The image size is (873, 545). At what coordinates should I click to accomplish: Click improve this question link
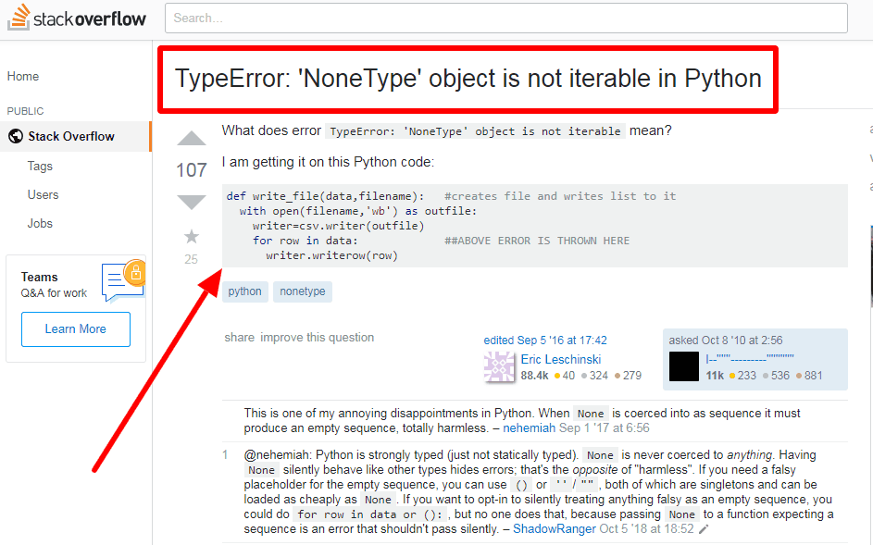[x=318, y=338]
